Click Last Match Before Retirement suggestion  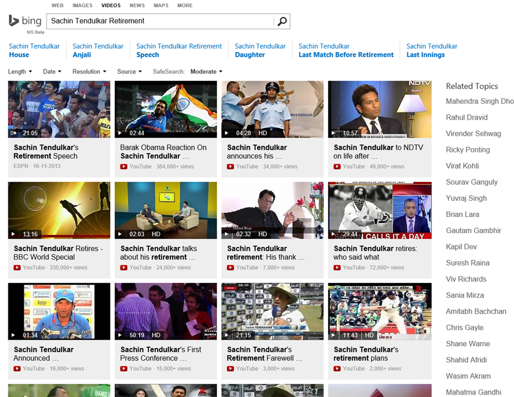click(346, 50)
